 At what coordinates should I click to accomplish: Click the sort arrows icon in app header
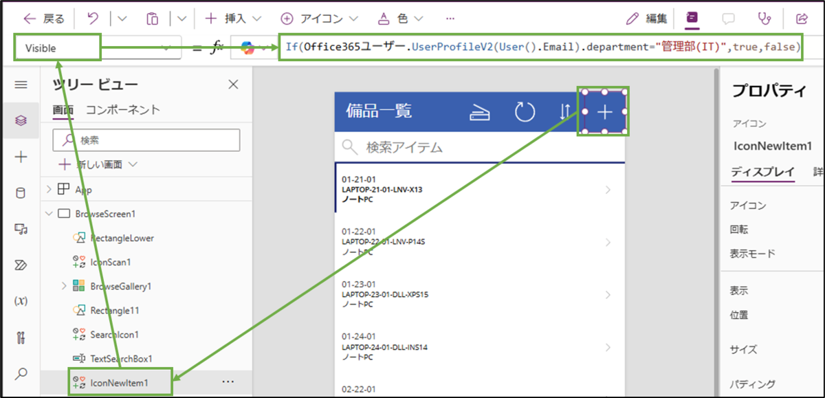(x=564, y=112)
